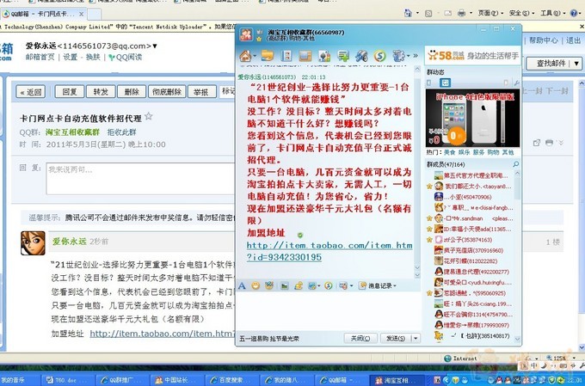Click the 彻底删除 permanent delete button
Image resolution: width=585 pixels, height=386 pixels.
click(x=167, y=91)
